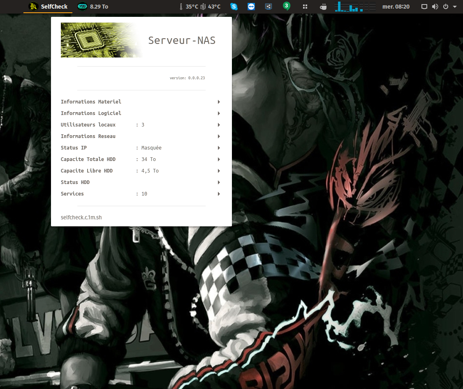This screenshot has width=463, height=389.
Task: Expand the Services submenu arrow
Action: tap(219, 194)
